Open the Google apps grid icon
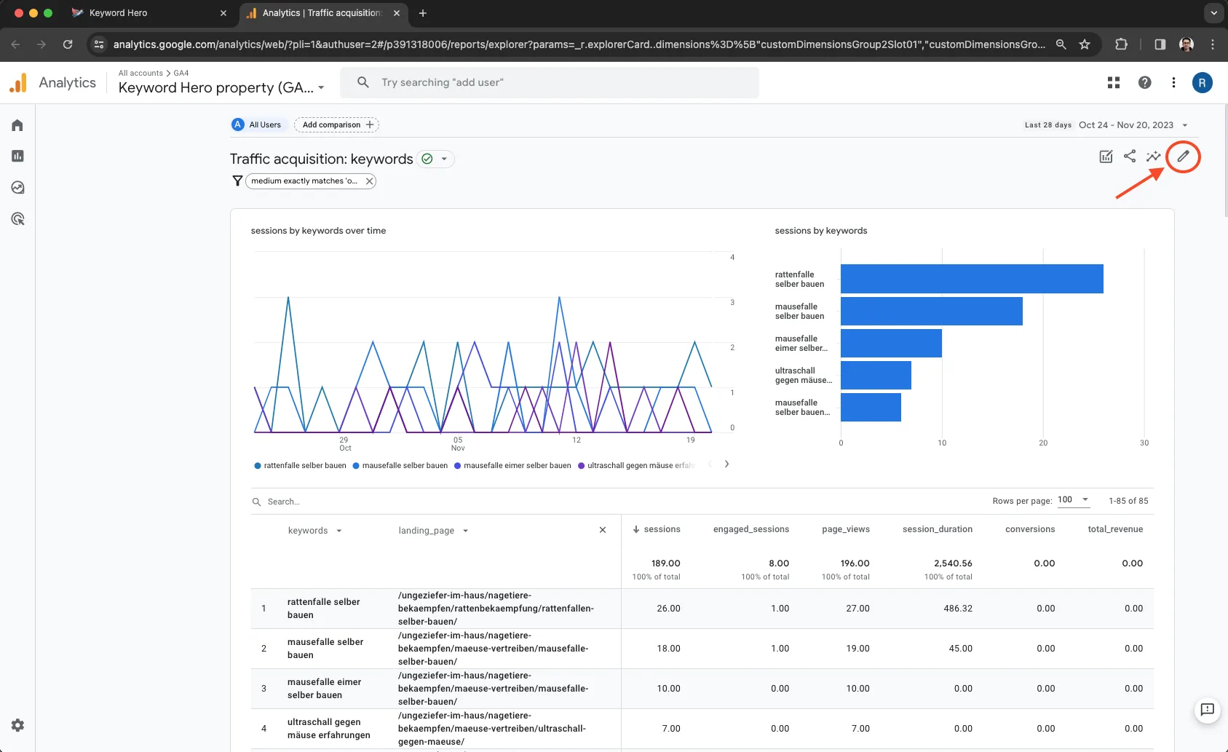1228x752 pixels. click(x=1114, y=83)
